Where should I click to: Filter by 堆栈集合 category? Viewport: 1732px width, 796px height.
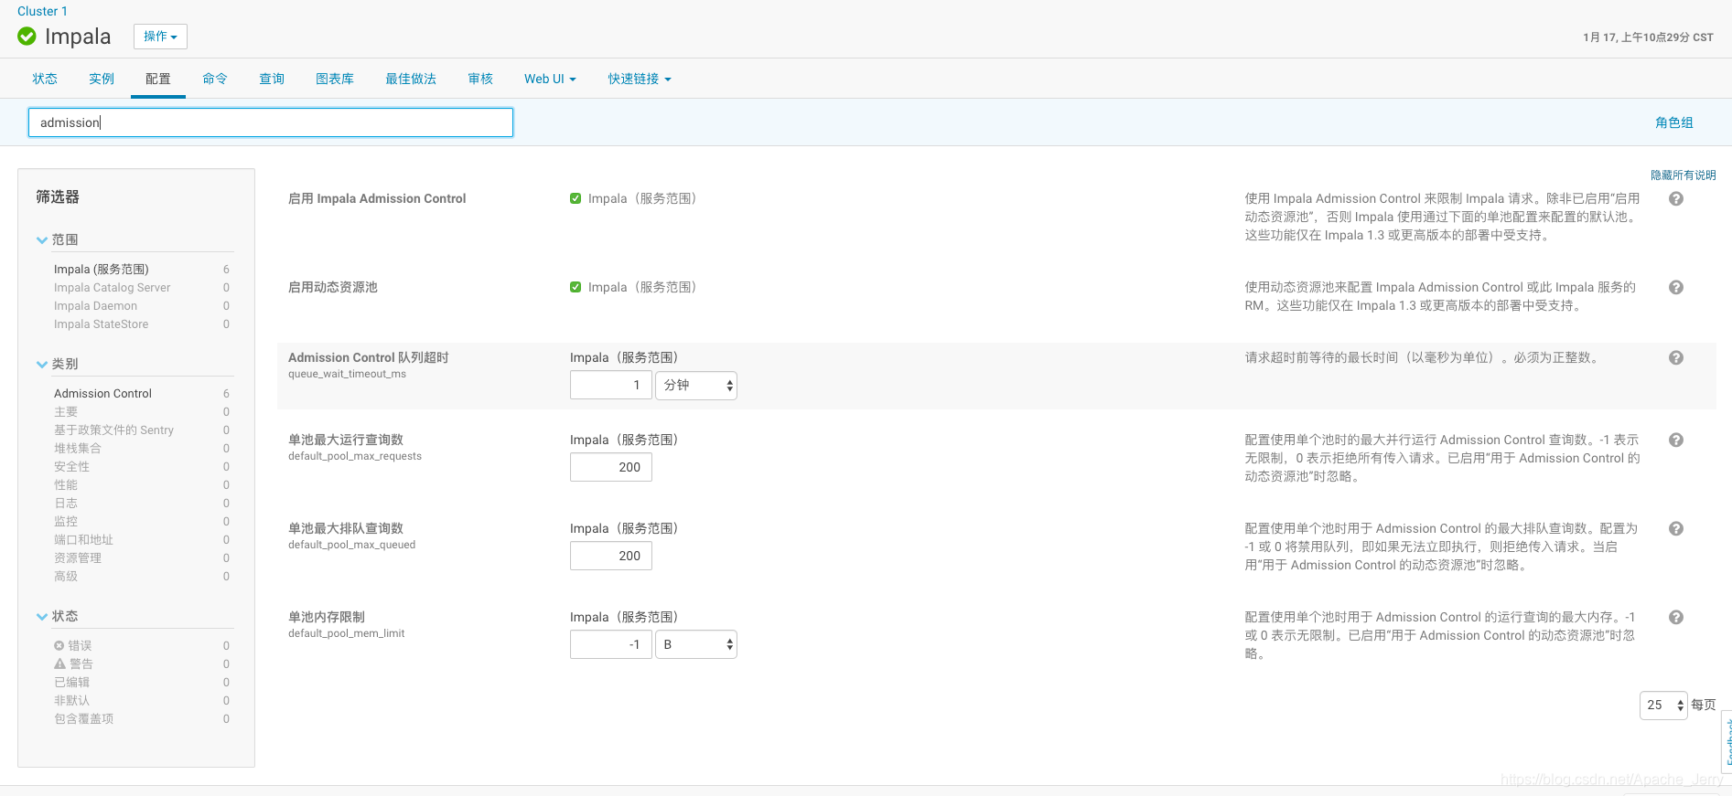78,448
